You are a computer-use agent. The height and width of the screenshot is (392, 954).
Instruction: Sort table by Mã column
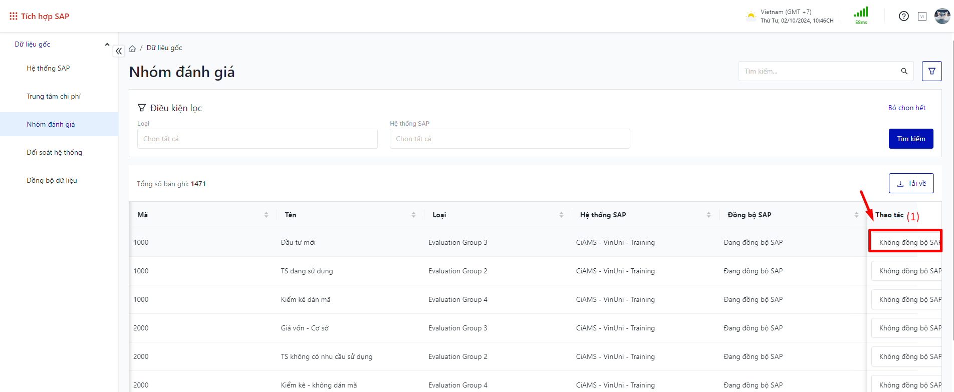266,215
